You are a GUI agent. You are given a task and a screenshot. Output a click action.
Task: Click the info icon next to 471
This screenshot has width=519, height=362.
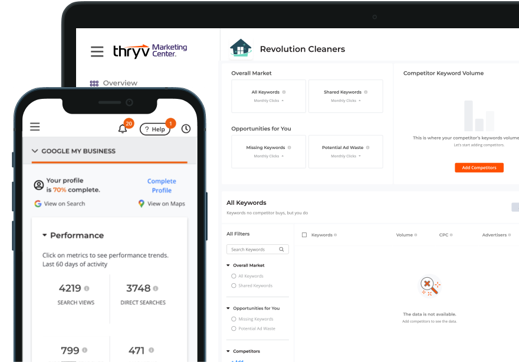(151, 350)
